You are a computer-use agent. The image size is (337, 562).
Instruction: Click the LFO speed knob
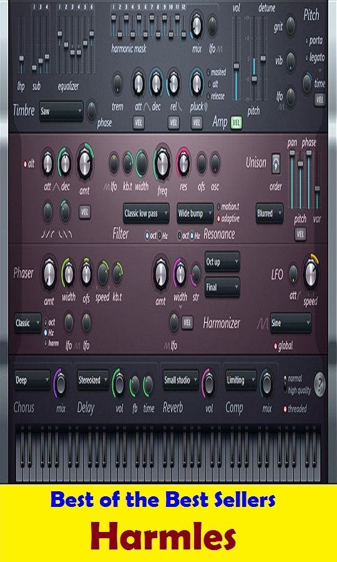click(311, 275)
